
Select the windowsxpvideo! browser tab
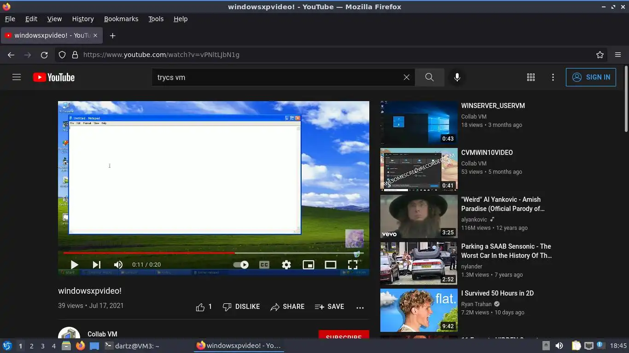click(51, 35)
